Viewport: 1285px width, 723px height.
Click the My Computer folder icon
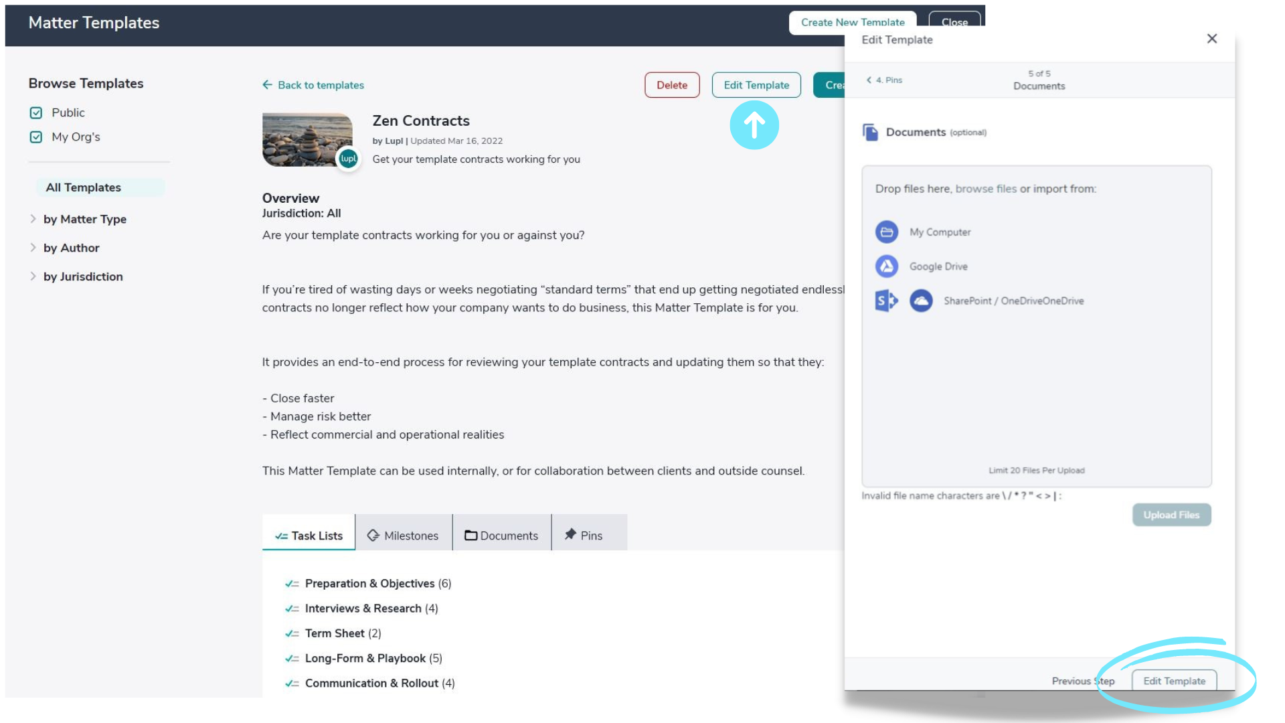pyautogui.click(x=886, y=232)
